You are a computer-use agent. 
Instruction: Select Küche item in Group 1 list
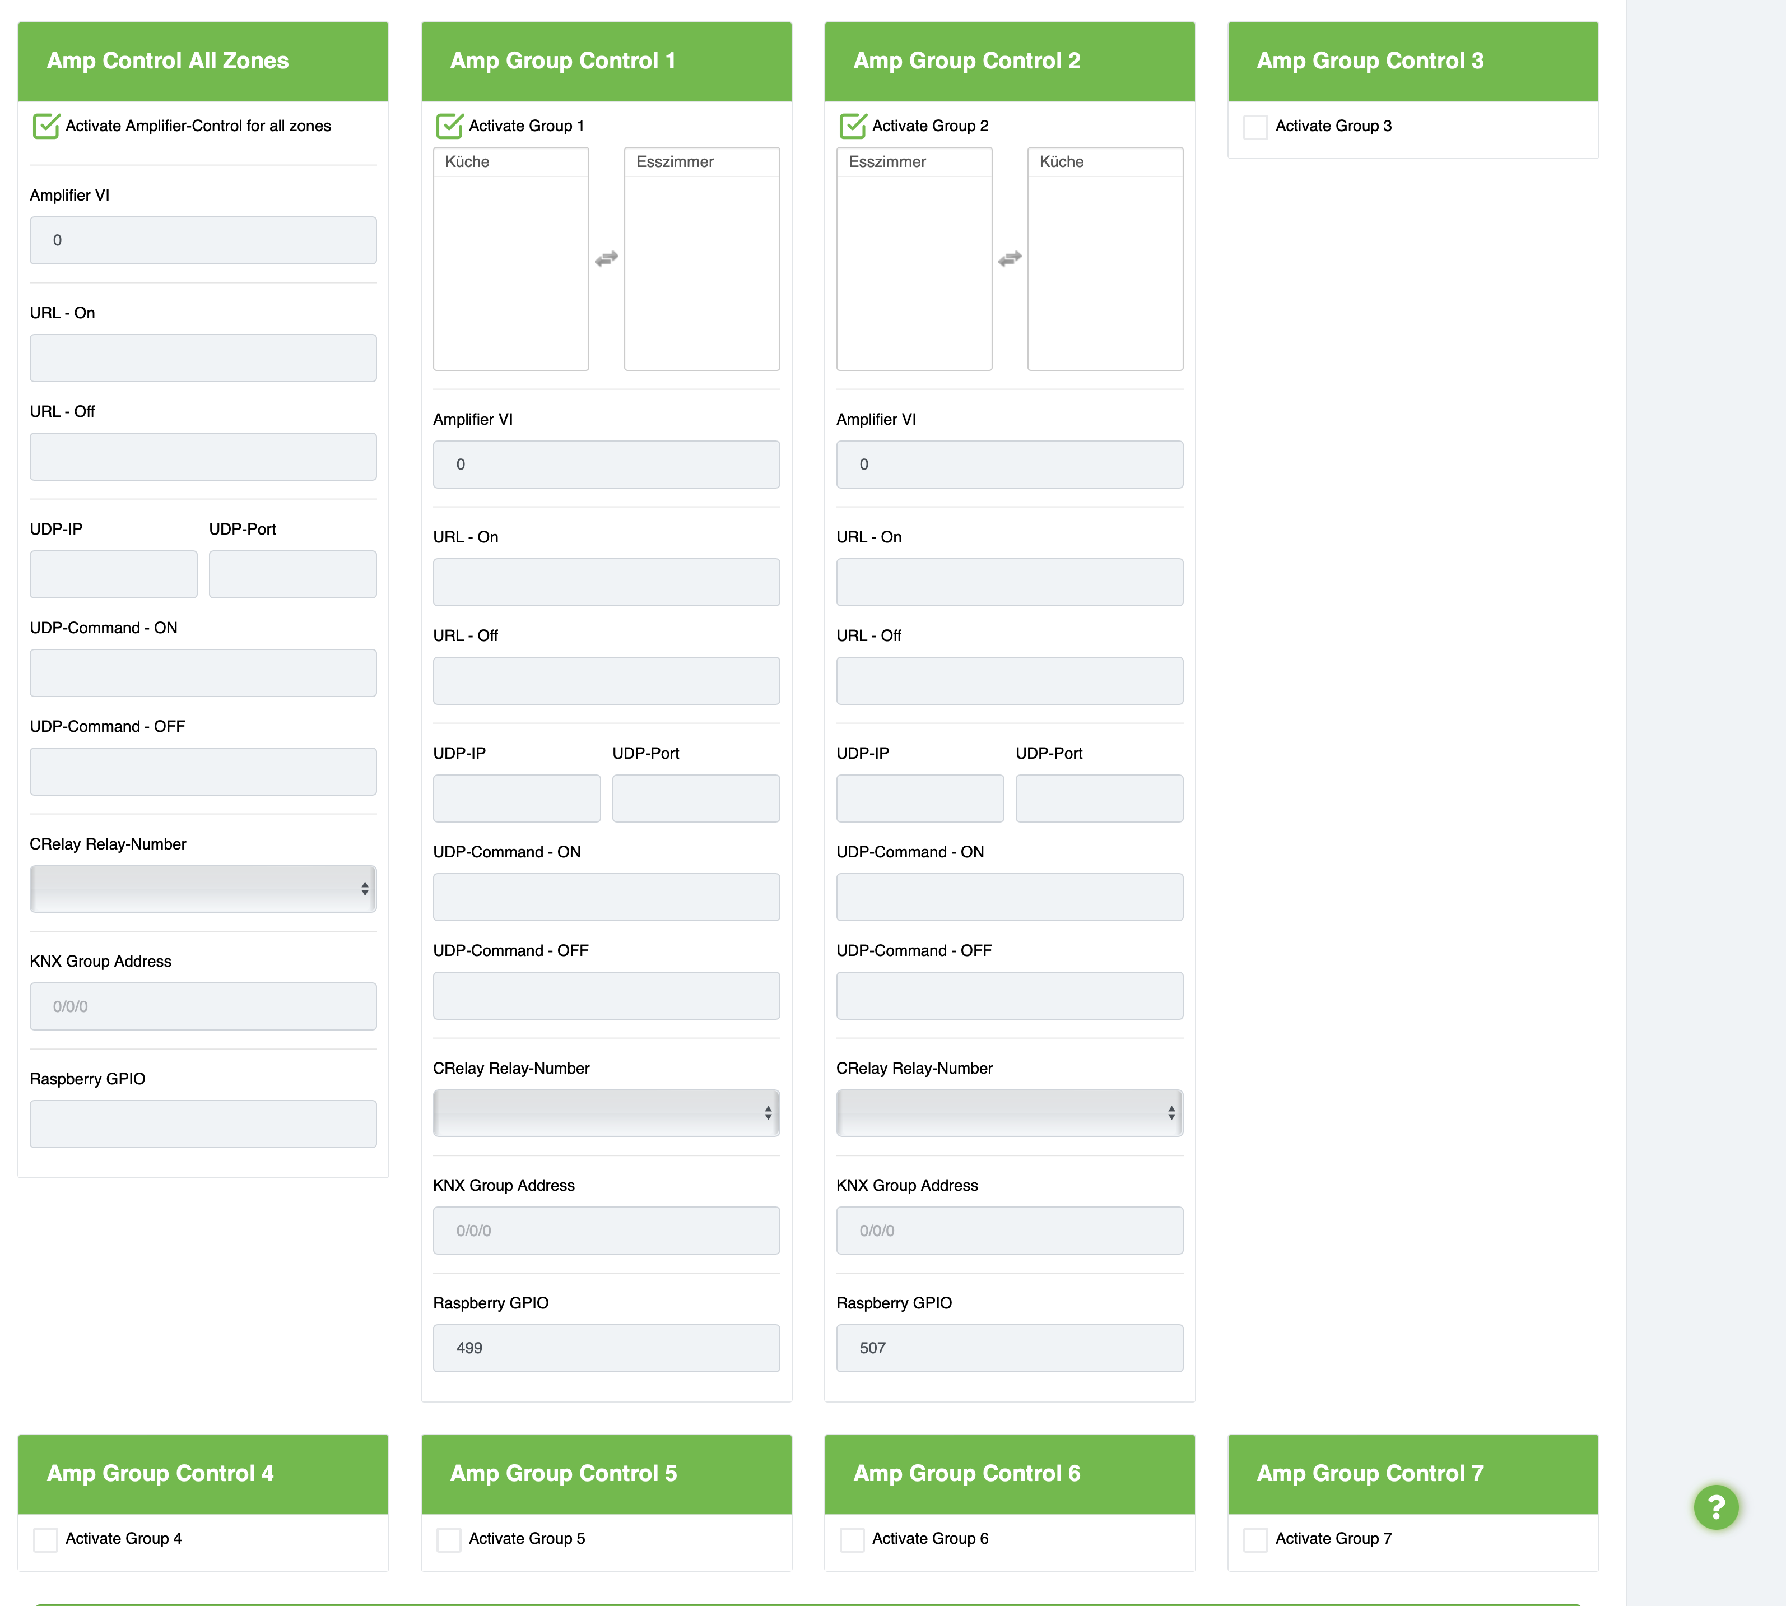coord(467,163)
